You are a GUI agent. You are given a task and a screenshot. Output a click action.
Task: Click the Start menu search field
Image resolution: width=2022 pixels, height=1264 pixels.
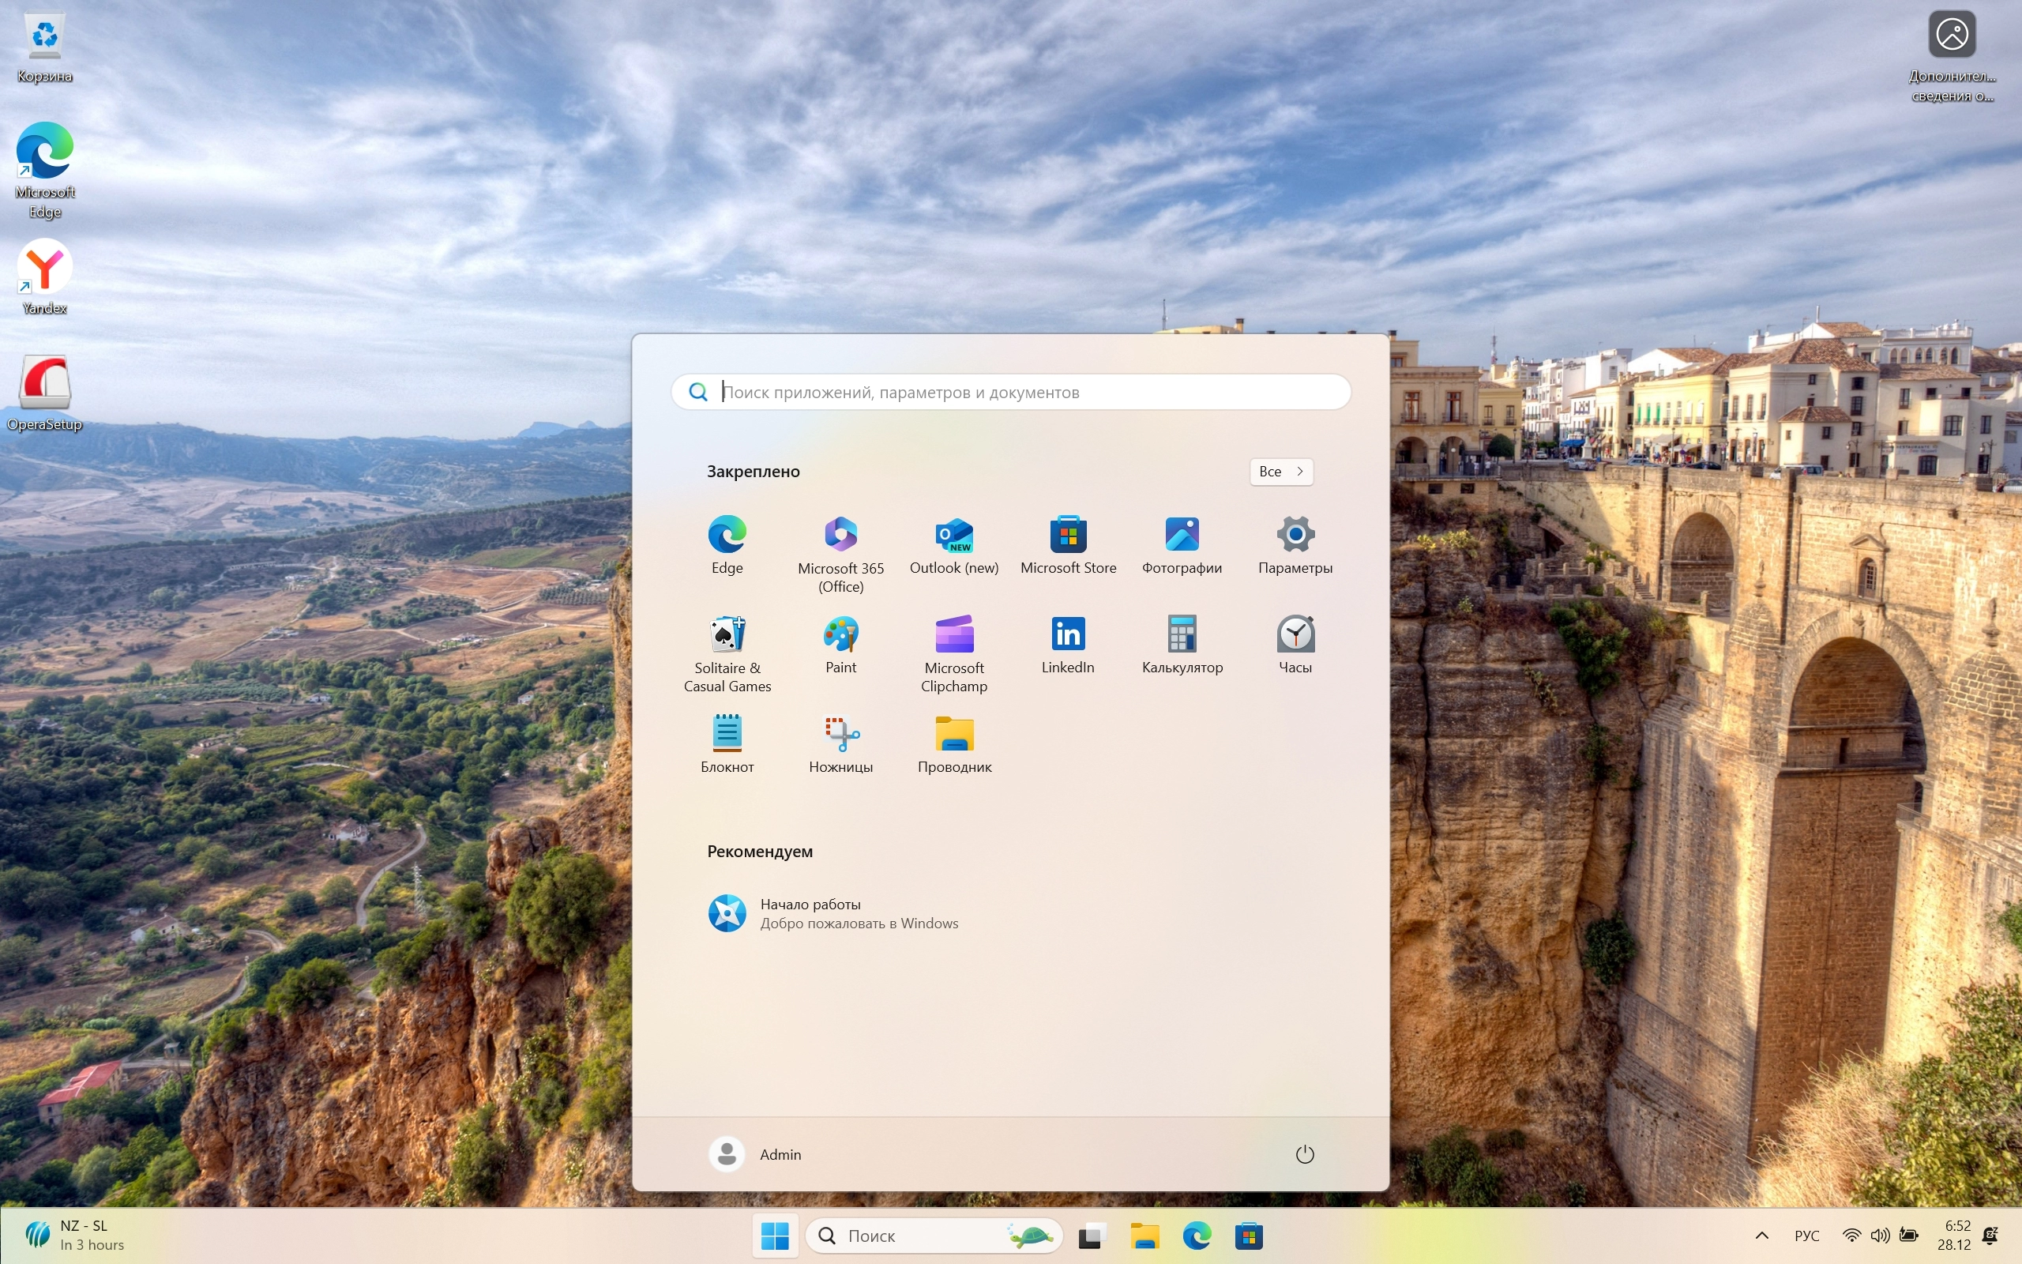point(1011,392)
